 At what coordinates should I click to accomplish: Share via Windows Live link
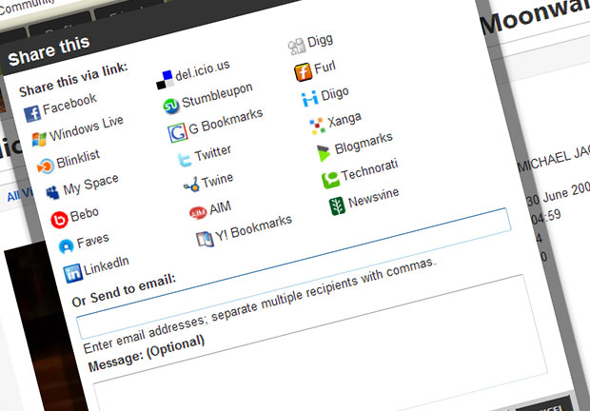click(x=87, y=127)
